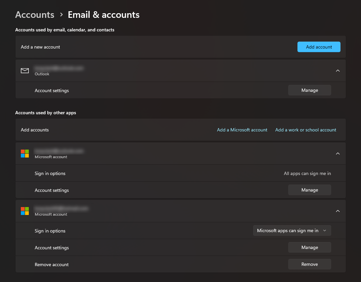Image resolution: width=361 pixels, height=282 pixels.
Task: Open the Microsoft apps can sign me in dropdown
Action: point(292,231)
